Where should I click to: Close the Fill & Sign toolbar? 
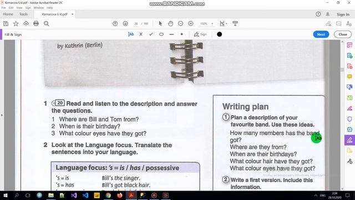tap(343, 34)
